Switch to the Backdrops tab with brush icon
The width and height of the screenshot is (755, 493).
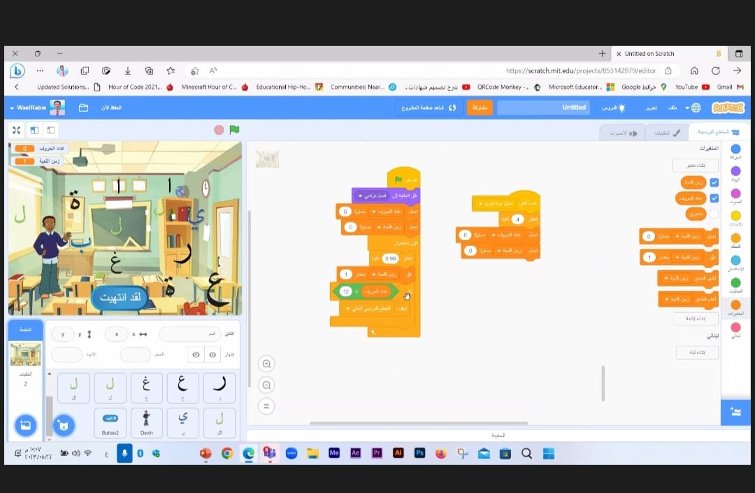point(667,133)
